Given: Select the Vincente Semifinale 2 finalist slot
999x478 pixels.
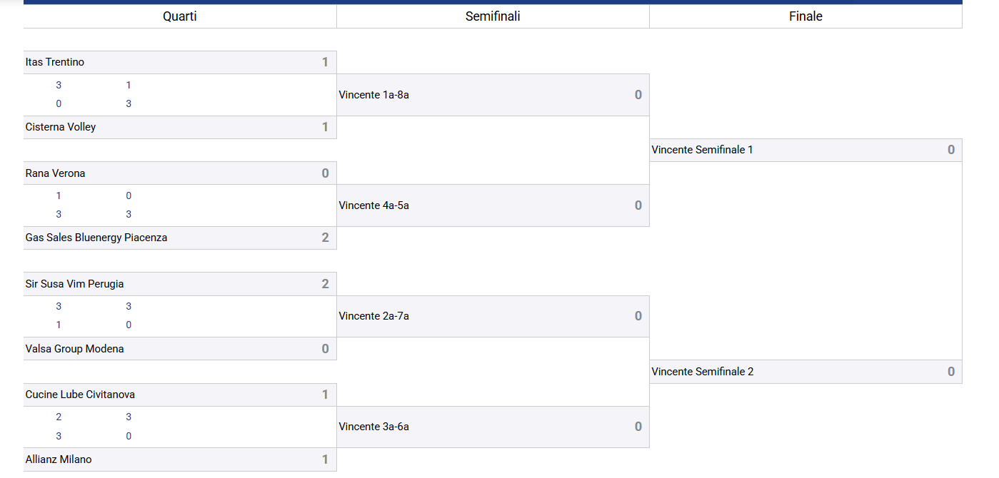Looking at the screenshot, I should [x=703, y=372].
